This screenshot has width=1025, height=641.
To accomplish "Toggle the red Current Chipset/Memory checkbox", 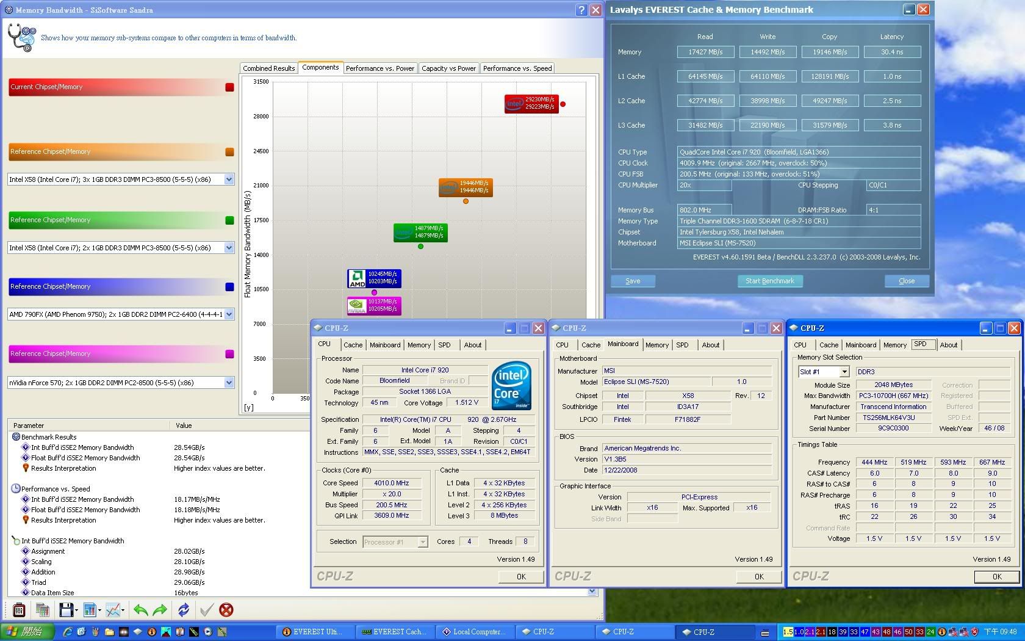I will click(229, 87).
